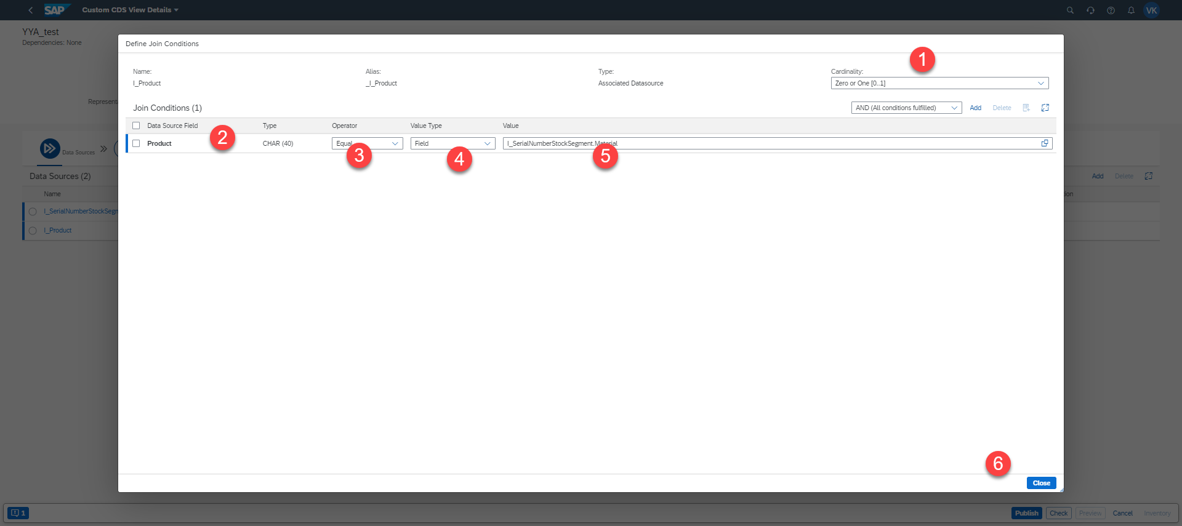Open the I_Product data source link
Viewport: 1182px width, 526px height.
pyautogui.click(x=58, y=230)
